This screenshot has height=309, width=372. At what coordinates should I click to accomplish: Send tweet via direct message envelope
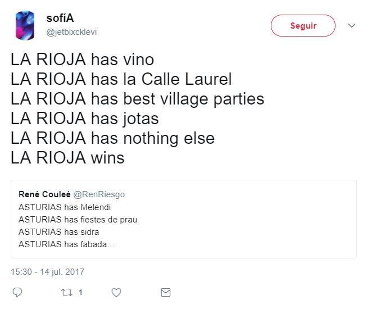coord(165,292)
